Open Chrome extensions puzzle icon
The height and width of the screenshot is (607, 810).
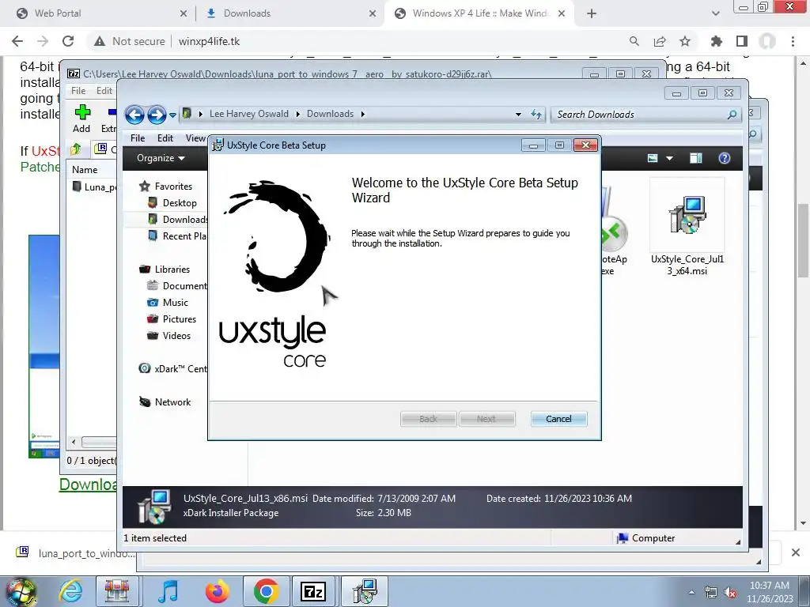[717, 41]
